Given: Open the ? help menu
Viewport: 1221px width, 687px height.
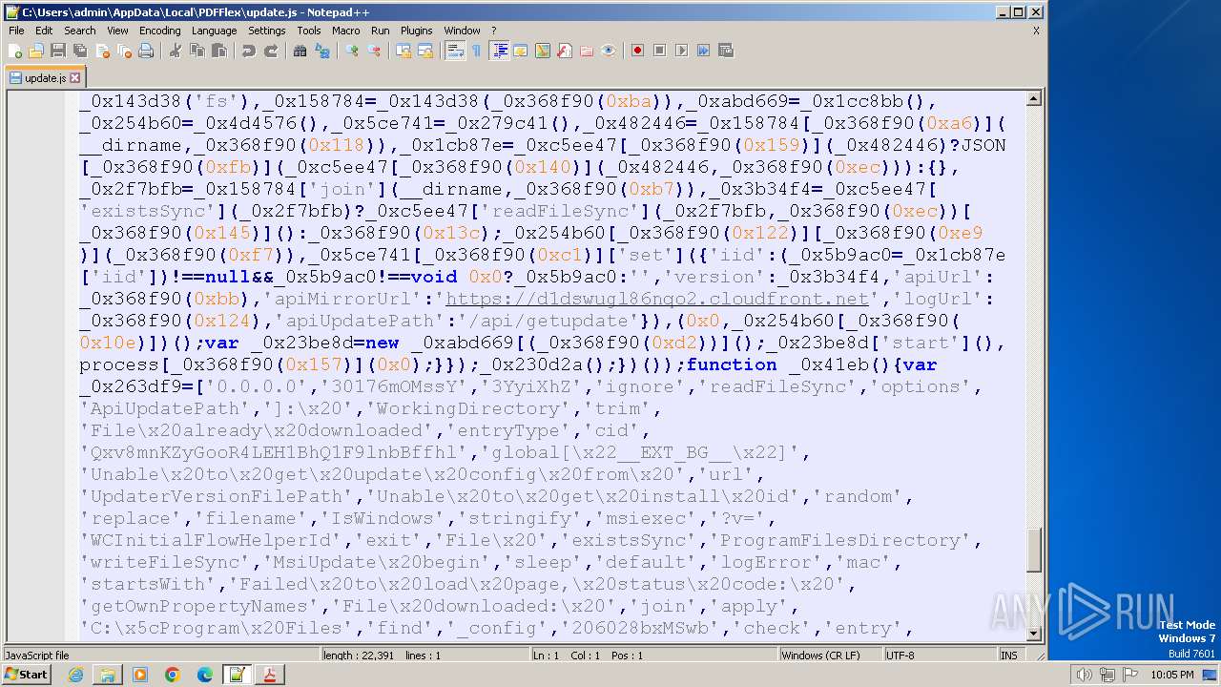Looking at the screenshot, I should (x=494, y=31).
